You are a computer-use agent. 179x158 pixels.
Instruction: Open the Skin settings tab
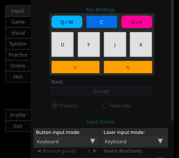click(18, 77)
